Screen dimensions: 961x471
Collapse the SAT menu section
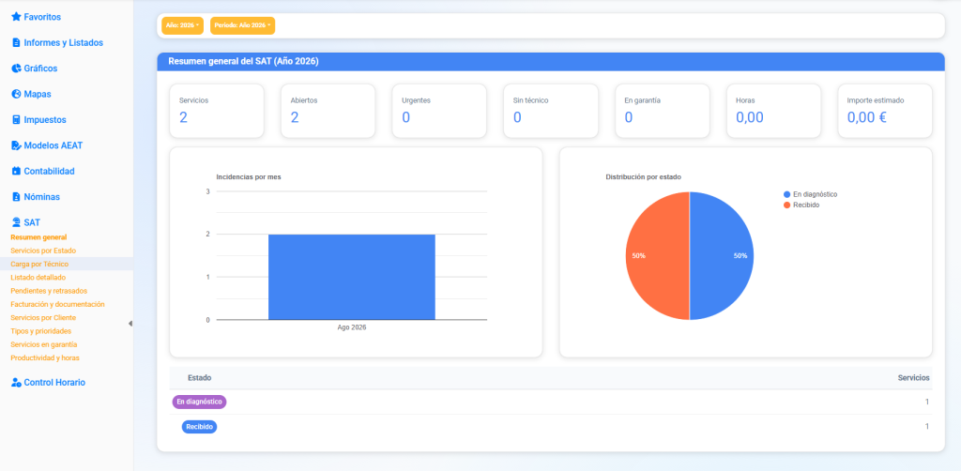coord(32,222)
